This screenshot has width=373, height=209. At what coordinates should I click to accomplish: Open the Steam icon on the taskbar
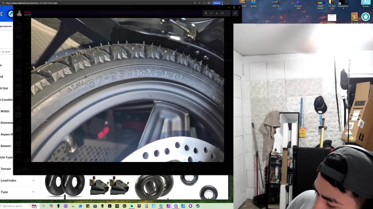[198, 206]
